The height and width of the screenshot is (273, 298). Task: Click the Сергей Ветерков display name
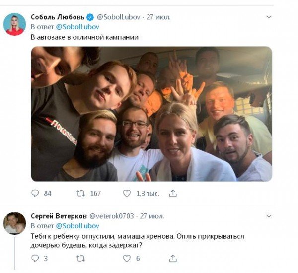click(x=59, y=216)
